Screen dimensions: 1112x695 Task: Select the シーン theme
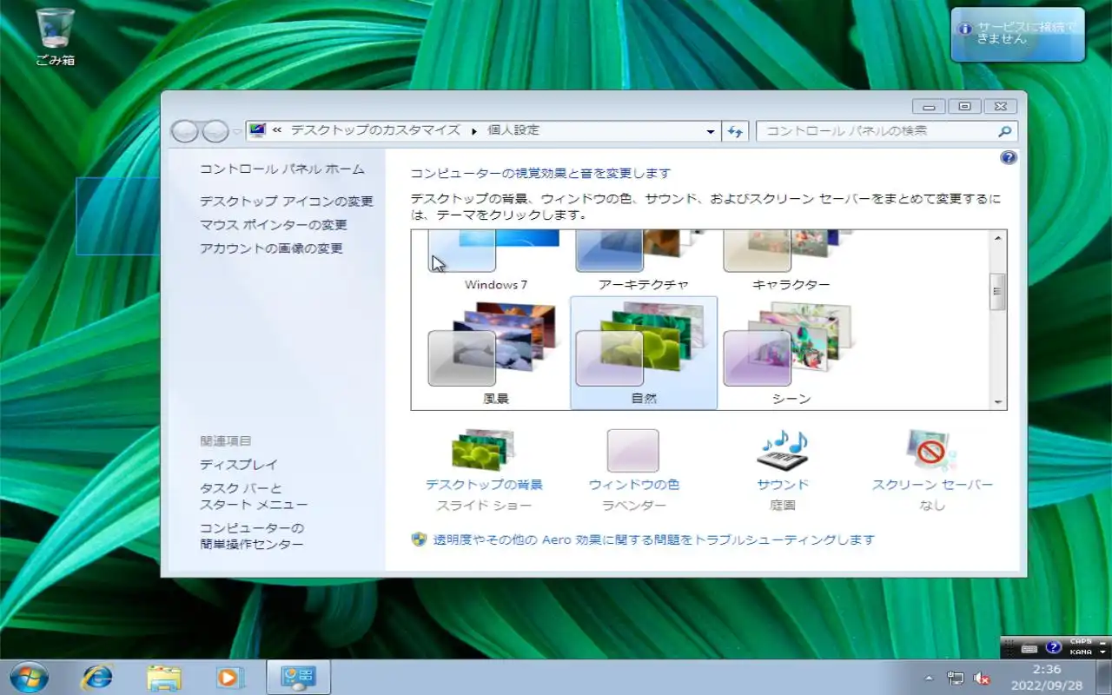(791, 353)
